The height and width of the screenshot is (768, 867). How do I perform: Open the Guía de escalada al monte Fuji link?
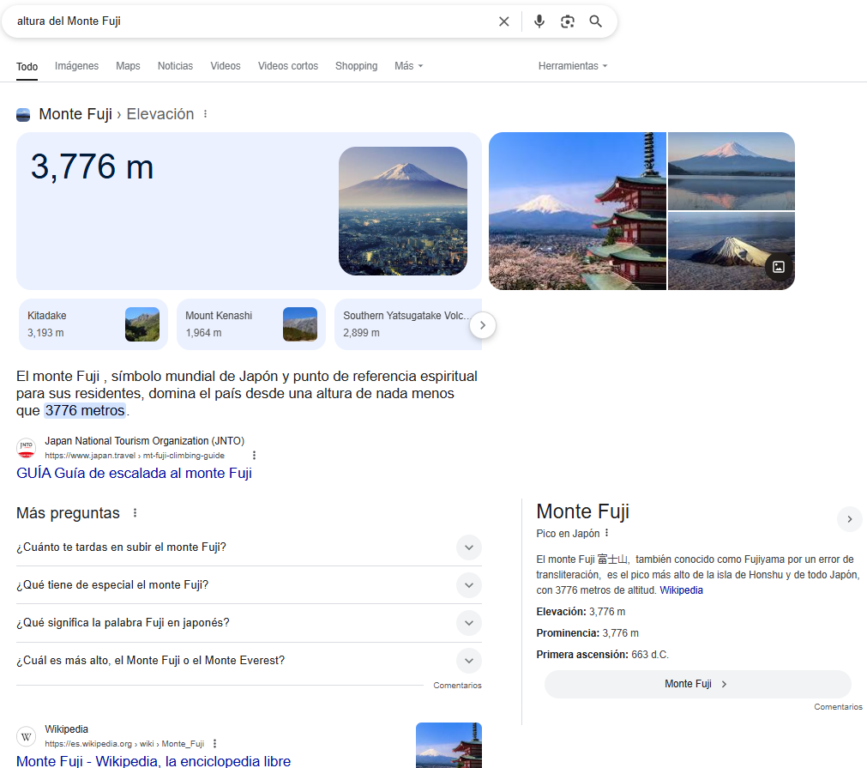click(x=134, y=473)
